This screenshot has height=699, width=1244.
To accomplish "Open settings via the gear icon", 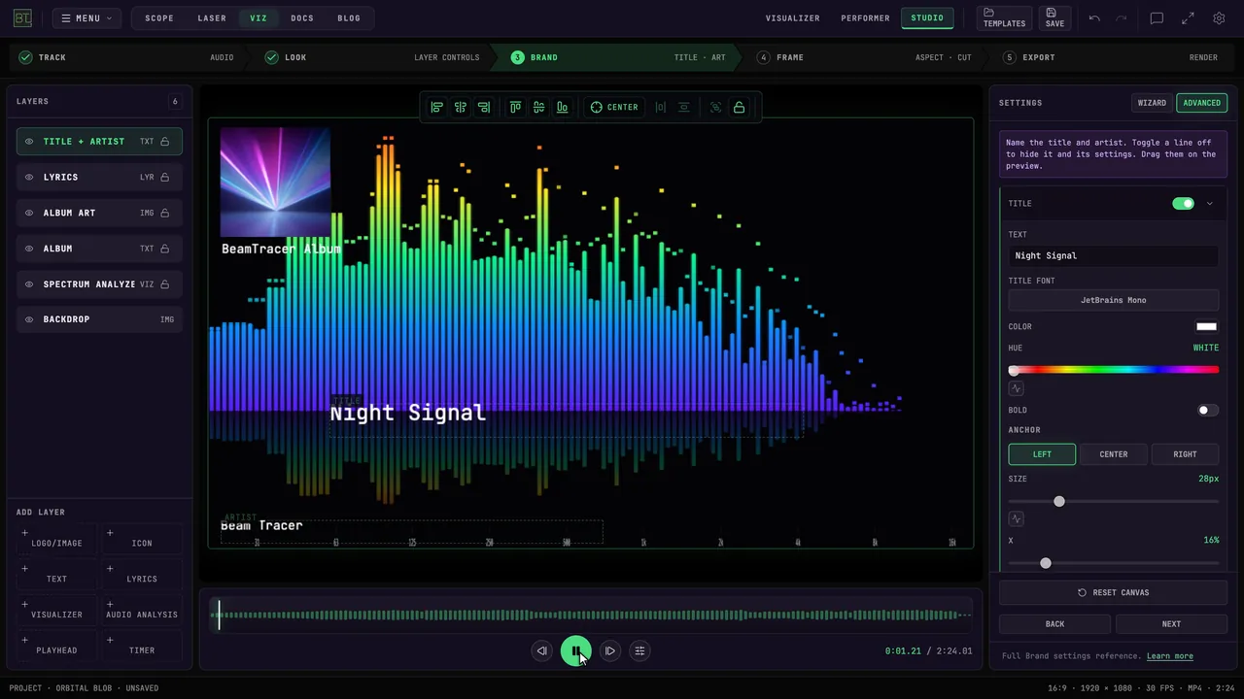I will 1219,18.
